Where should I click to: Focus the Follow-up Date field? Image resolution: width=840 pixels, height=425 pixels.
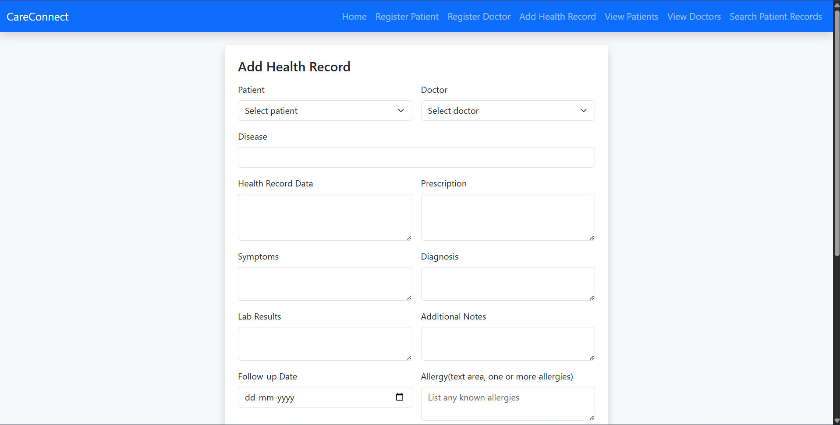pyautogui.click(x=325, y=397)
